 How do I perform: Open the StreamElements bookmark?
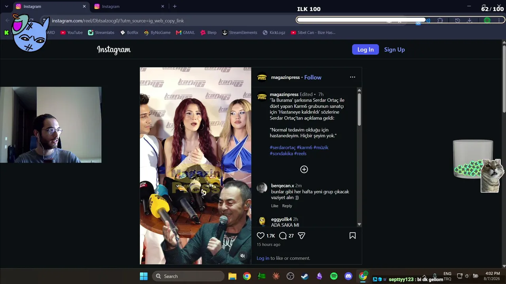[240, 33]
